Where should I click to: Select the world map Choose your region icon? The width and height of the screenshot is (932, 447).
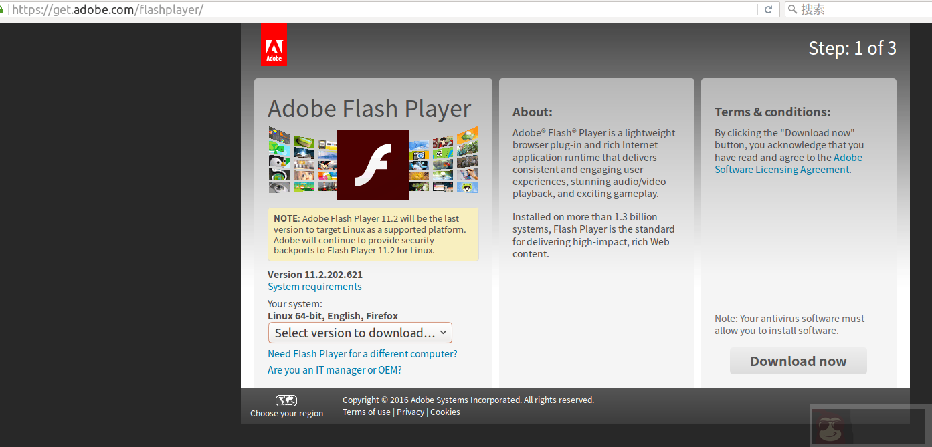click(286, 400)
